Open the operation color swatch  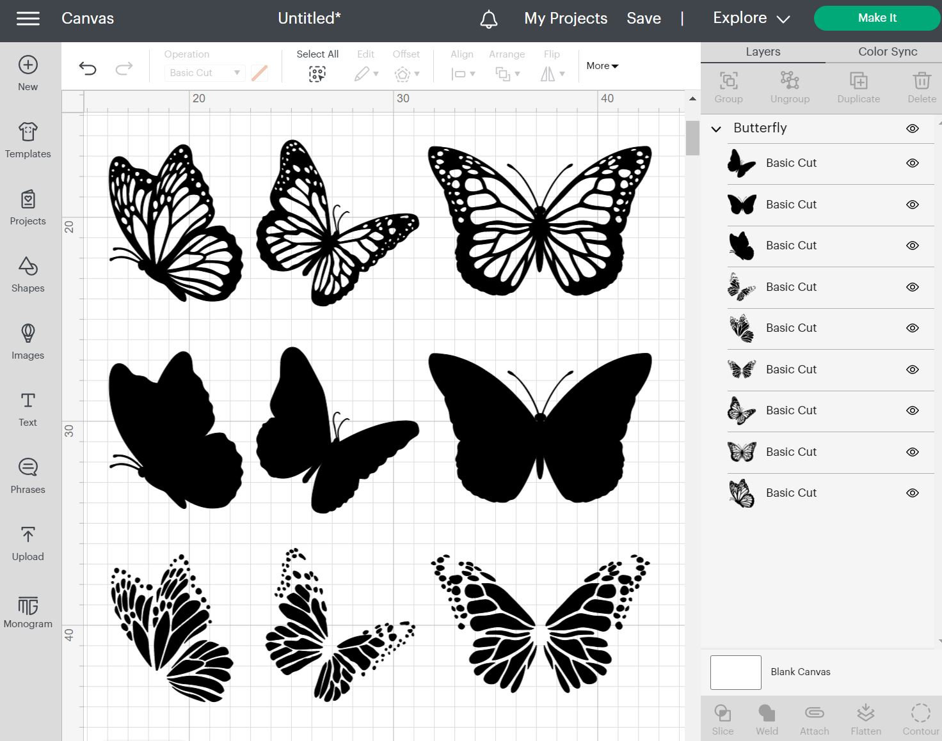coord(260,73)
